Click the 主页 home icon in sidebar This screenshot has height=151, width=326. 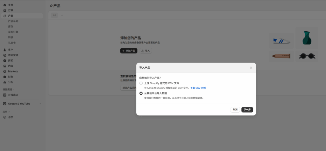point(4,5)
